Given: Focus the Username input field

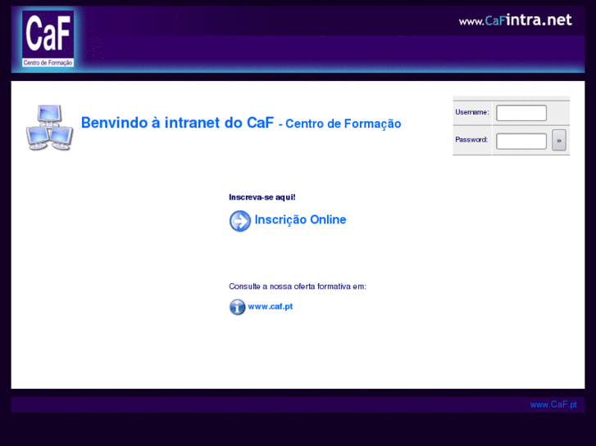Looking at the screenshot, I should click(x=521, y=113).
